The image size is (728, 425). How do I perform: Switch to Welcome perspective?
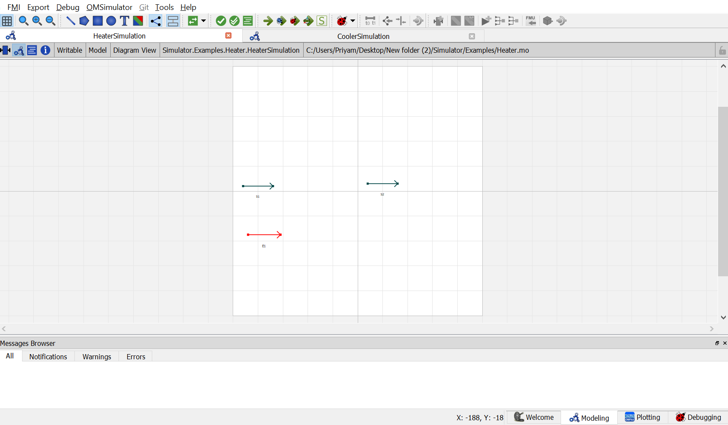point(534,417)
